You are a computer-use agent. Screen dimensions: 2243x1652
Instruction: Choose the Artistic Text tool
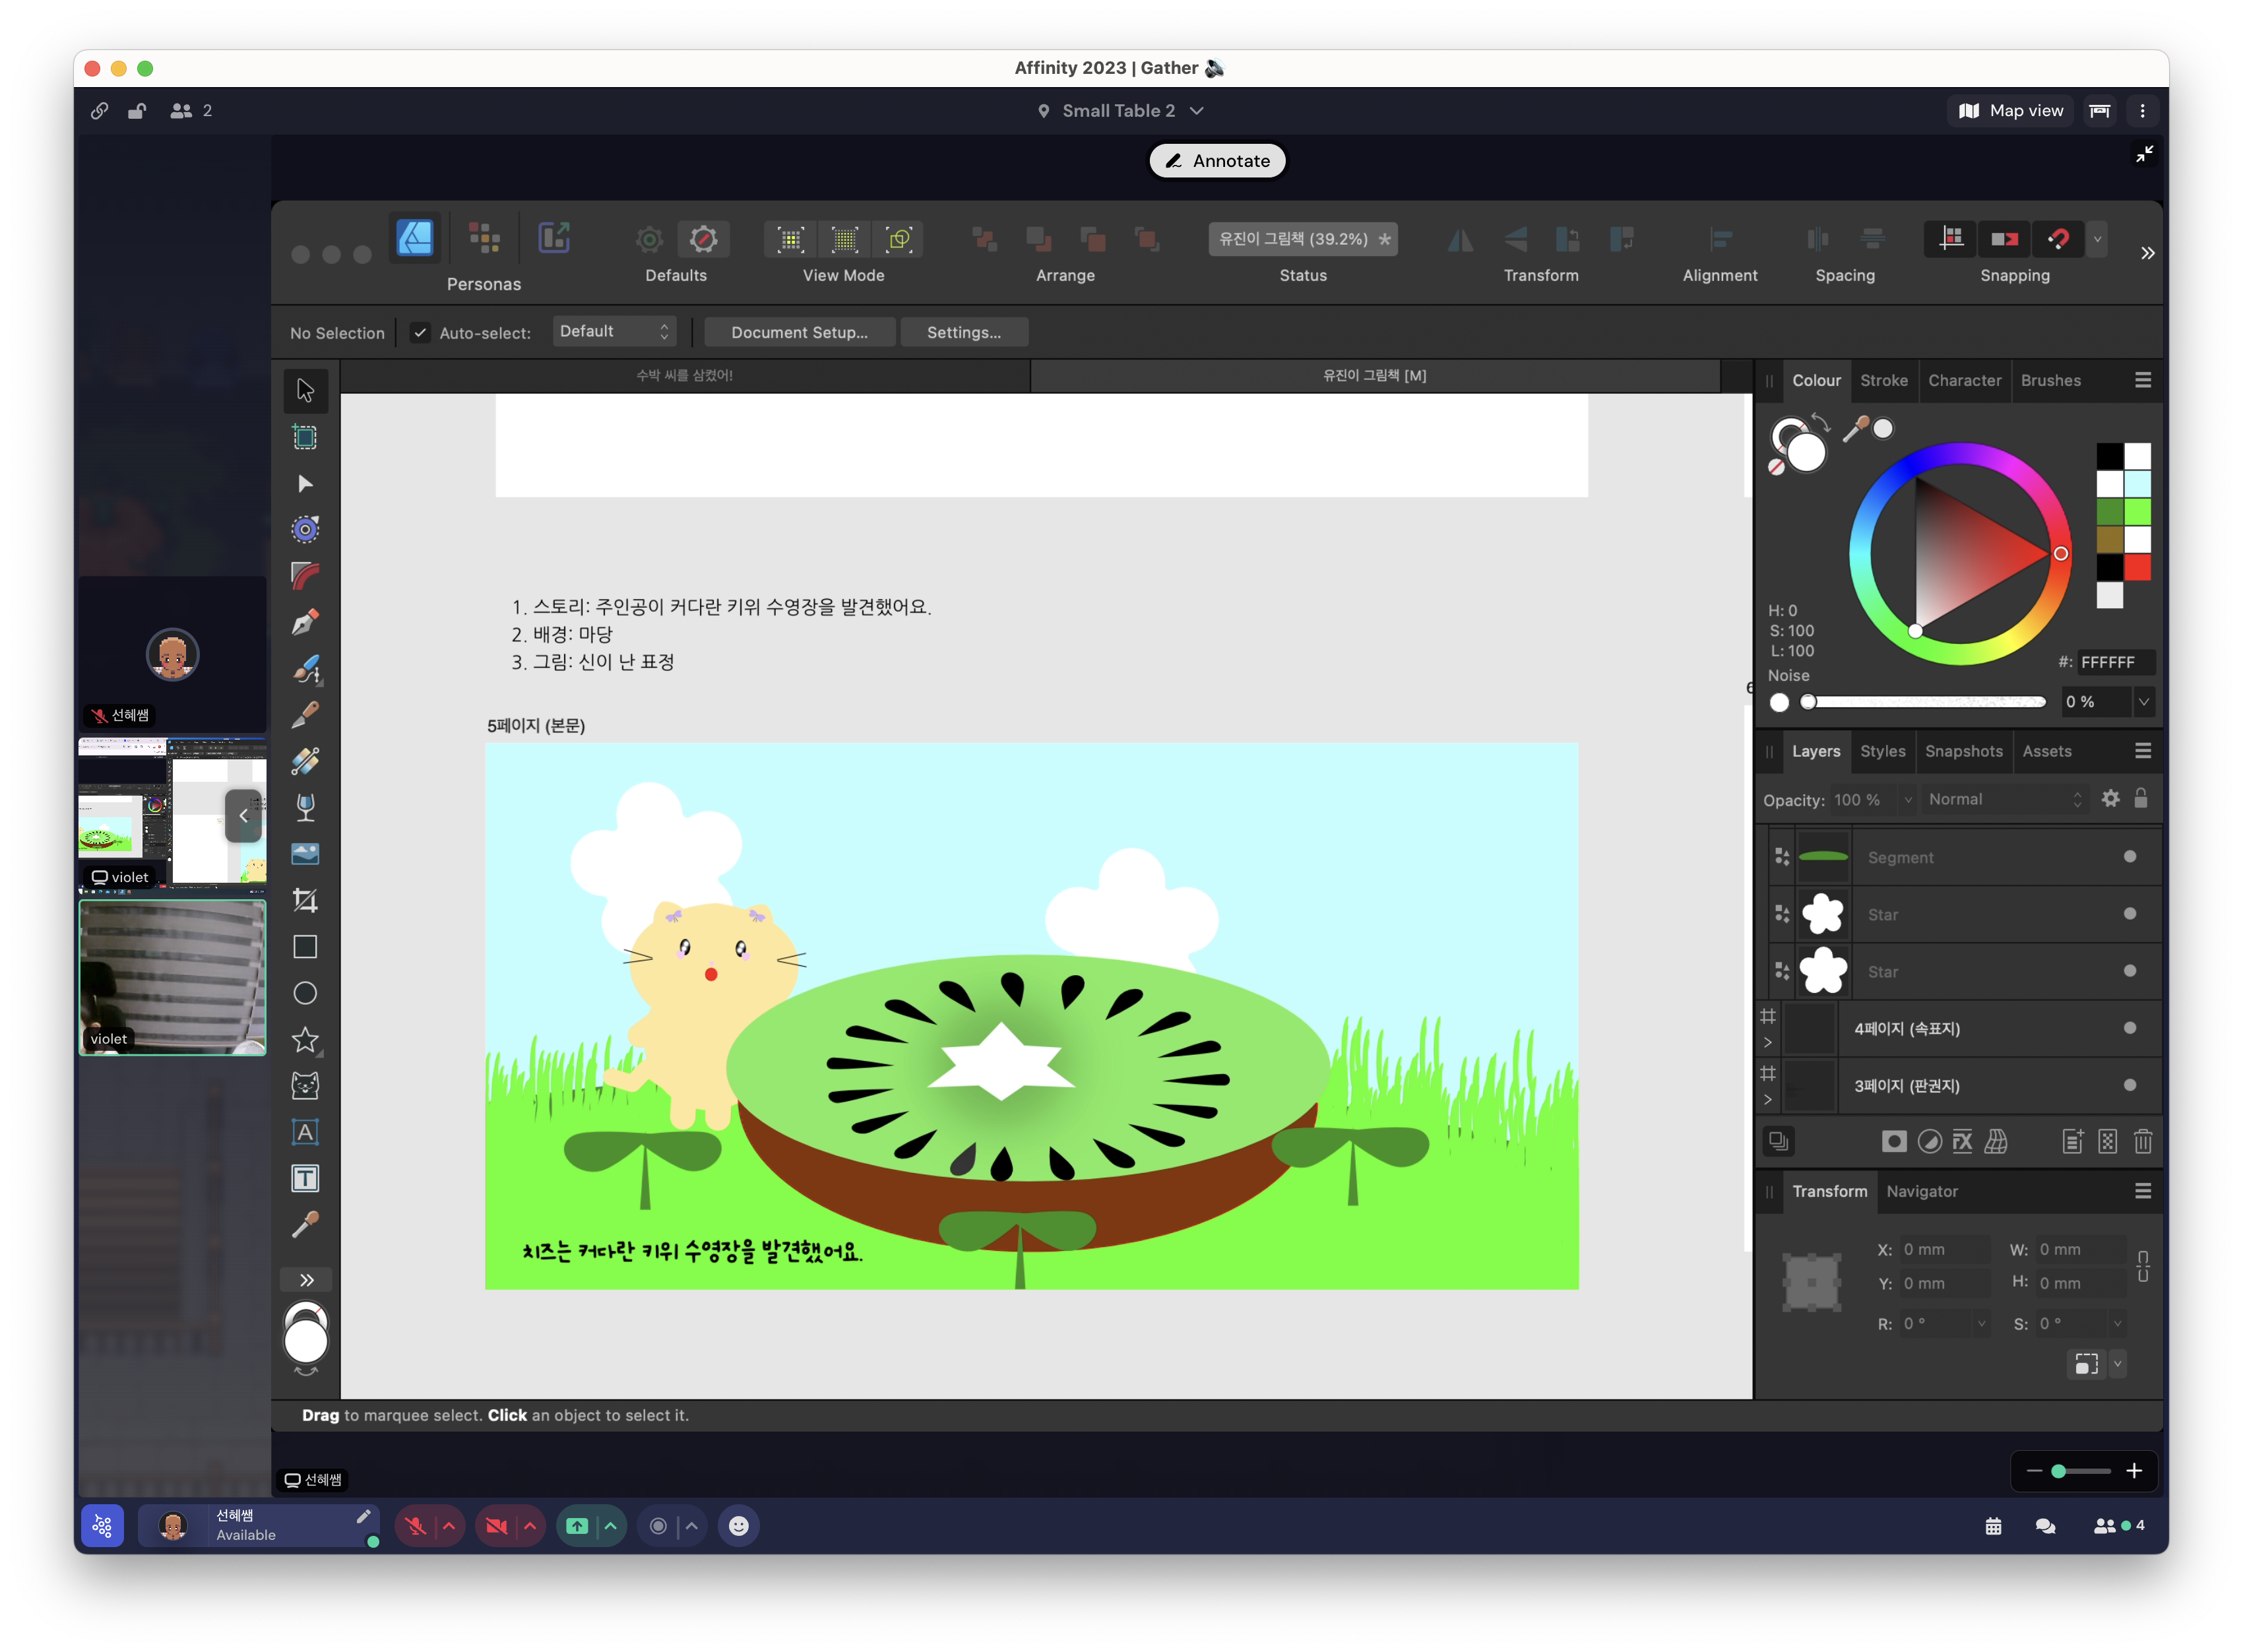(305, 1132)
